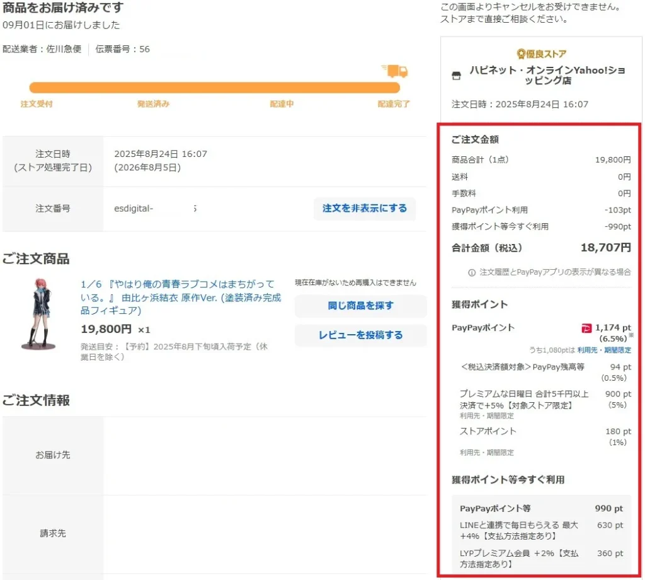The width and height of the screenshot is (645, 580).
Task: Click the お届け先 row label
Action: (x=53, y=455)
